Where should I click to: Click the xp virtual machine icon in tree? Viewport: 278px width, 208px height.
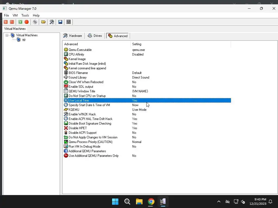19,40
